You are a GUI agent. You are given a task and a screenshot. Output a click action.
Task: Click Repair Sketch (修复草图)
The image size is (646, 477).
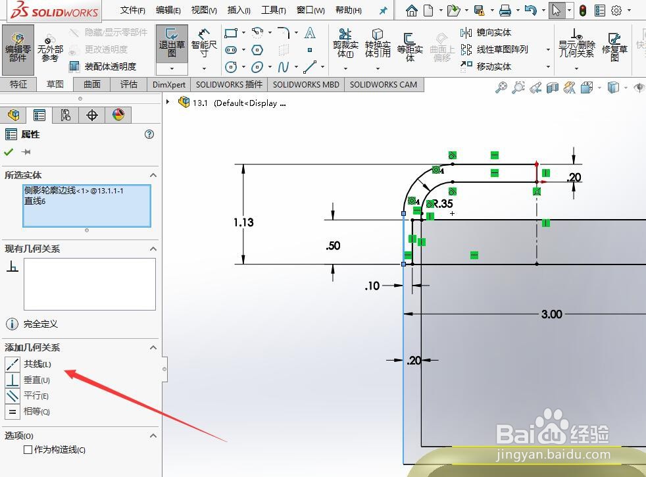(614, 47)
